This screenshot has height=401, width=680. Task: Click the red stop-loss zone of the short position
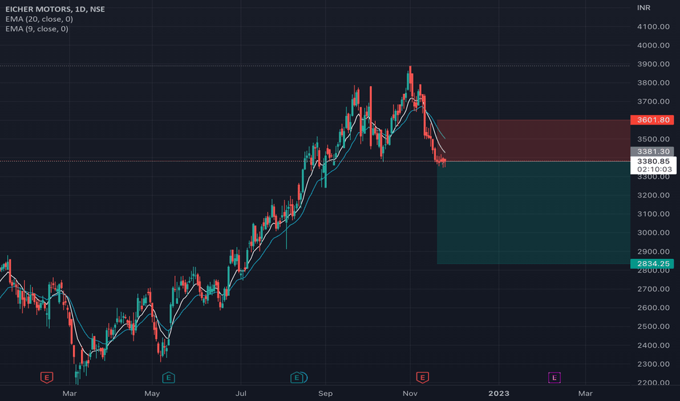[533, 141]
